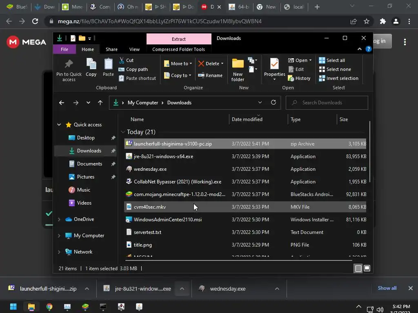The width and height of the screenshot is (418, 313).
Task: Refresh the Downloads folder
Action: [273, 102]
